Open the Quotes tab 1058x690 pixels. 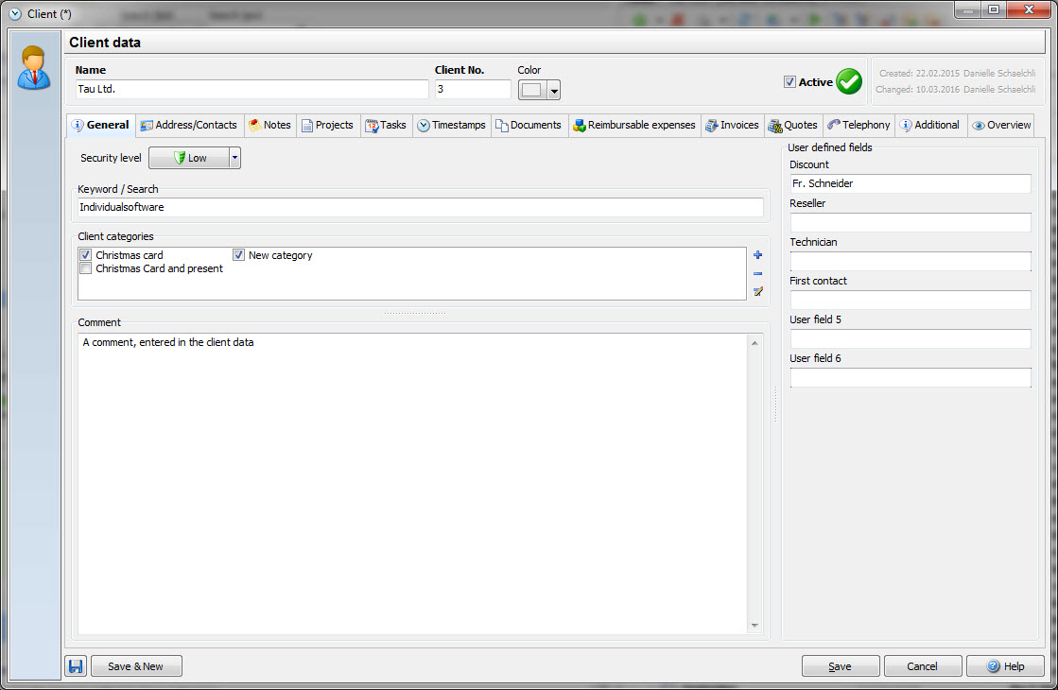[x=792, y=126]
